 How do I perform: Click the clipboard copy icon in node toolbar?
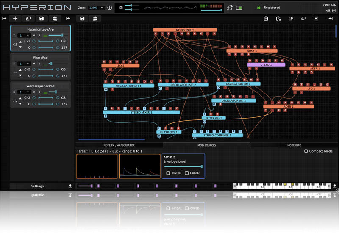[266, 19]
